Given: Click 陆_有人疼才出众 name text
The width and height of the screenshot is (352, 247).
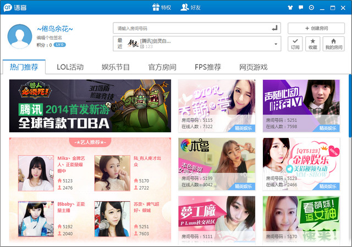Looking at the screenshot, I should tap(147, 162).
